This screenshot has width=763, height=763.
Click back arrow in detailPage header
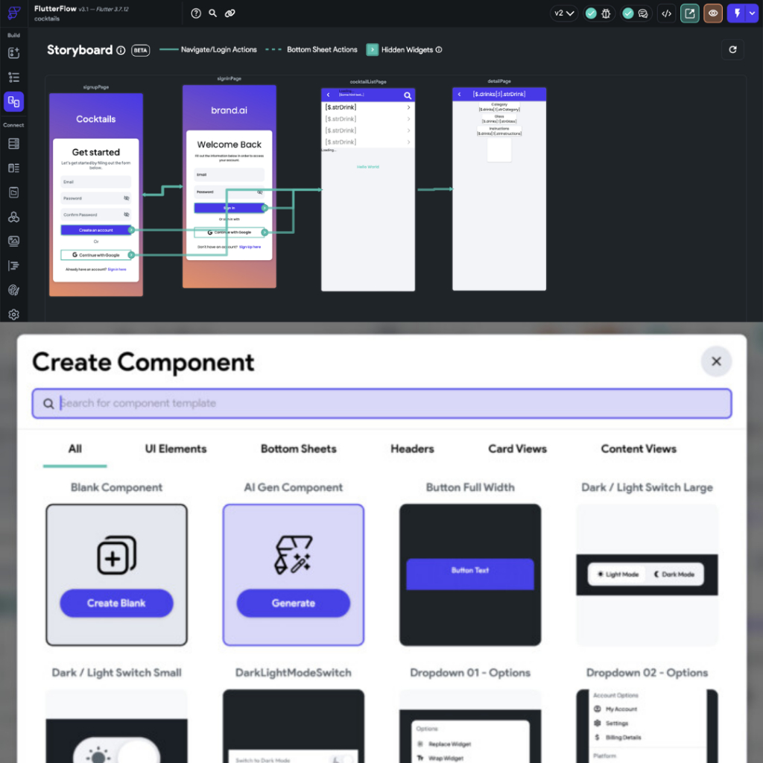[x=459, y=95]
